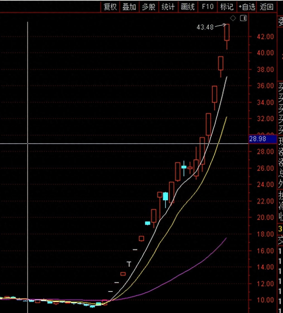Select the 43.48 high price label
Viewport: 283px width, 313px height.
pos(205,27)
